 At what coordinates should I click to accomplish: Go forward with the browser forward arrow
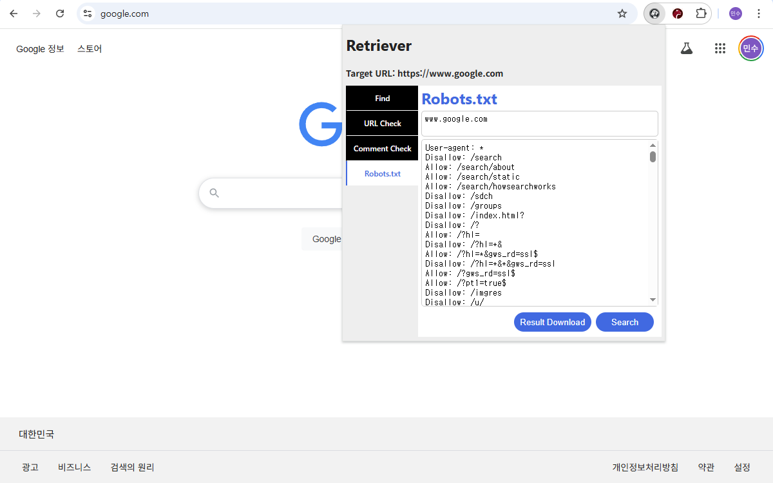[37, 14]
